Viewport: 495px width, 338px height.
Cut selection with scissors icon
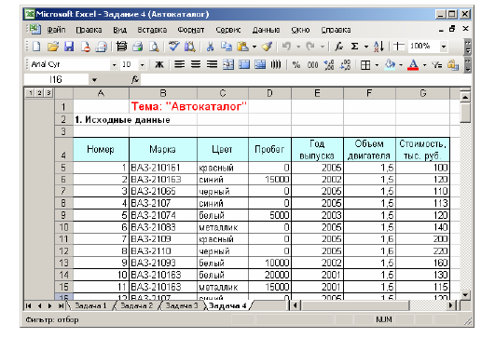(x=210, y=47)
